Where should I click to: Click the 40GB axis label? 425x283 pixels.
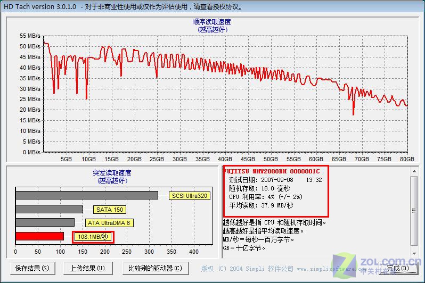coord(225,159)
